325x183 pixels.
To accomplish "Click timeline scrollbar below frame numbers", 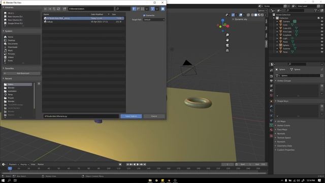I will (134, 173).
